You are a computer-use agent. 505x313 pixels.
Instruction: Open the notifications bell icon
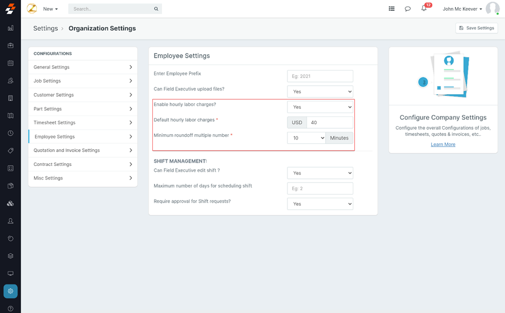(424, 9)
